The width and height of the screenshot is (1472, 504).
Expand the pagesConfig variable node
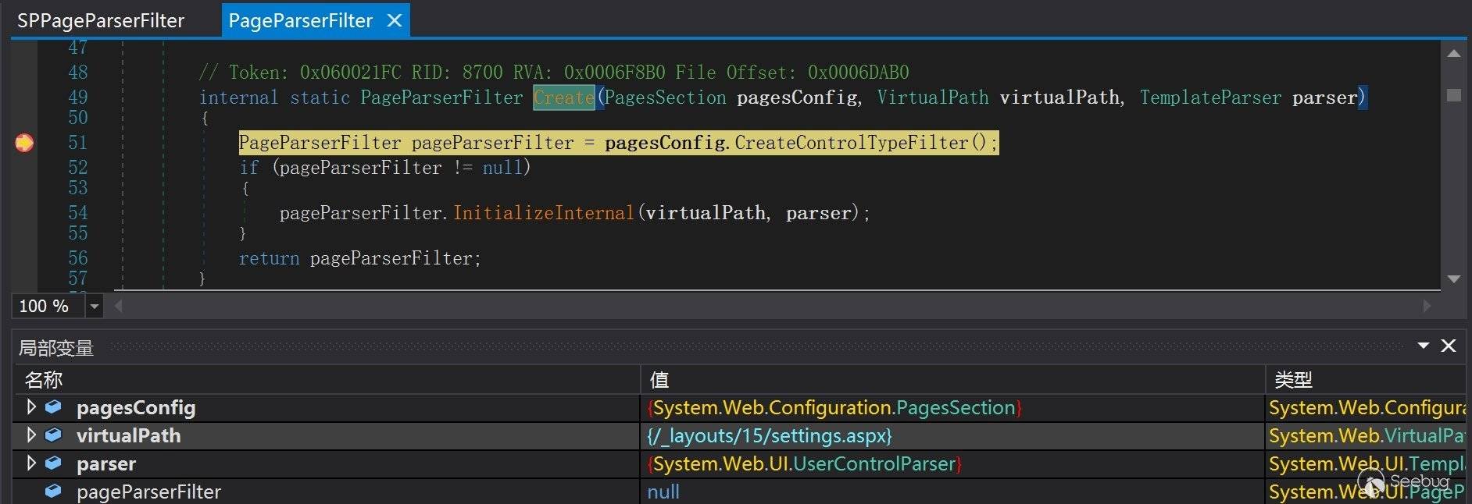coord(31,406)
